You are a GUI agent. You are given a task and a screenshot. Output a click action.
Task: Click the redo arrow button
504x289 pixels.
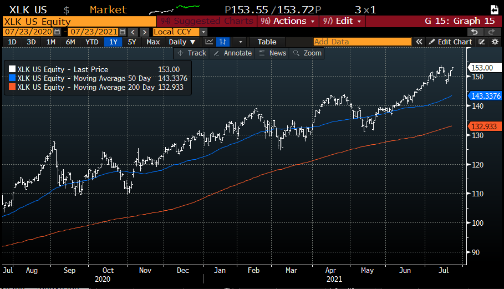pyautogui.click(x=491, y=32)
